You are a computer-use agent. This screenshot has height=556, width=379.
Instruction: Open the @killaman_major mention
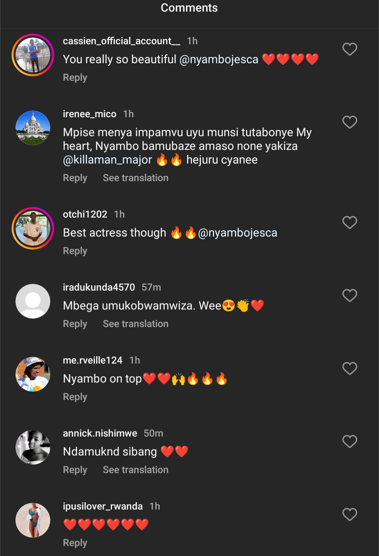pyautogui.click(x=107, y=160)
